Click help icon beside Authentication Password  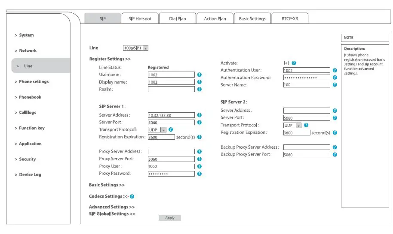coord(335,78)
